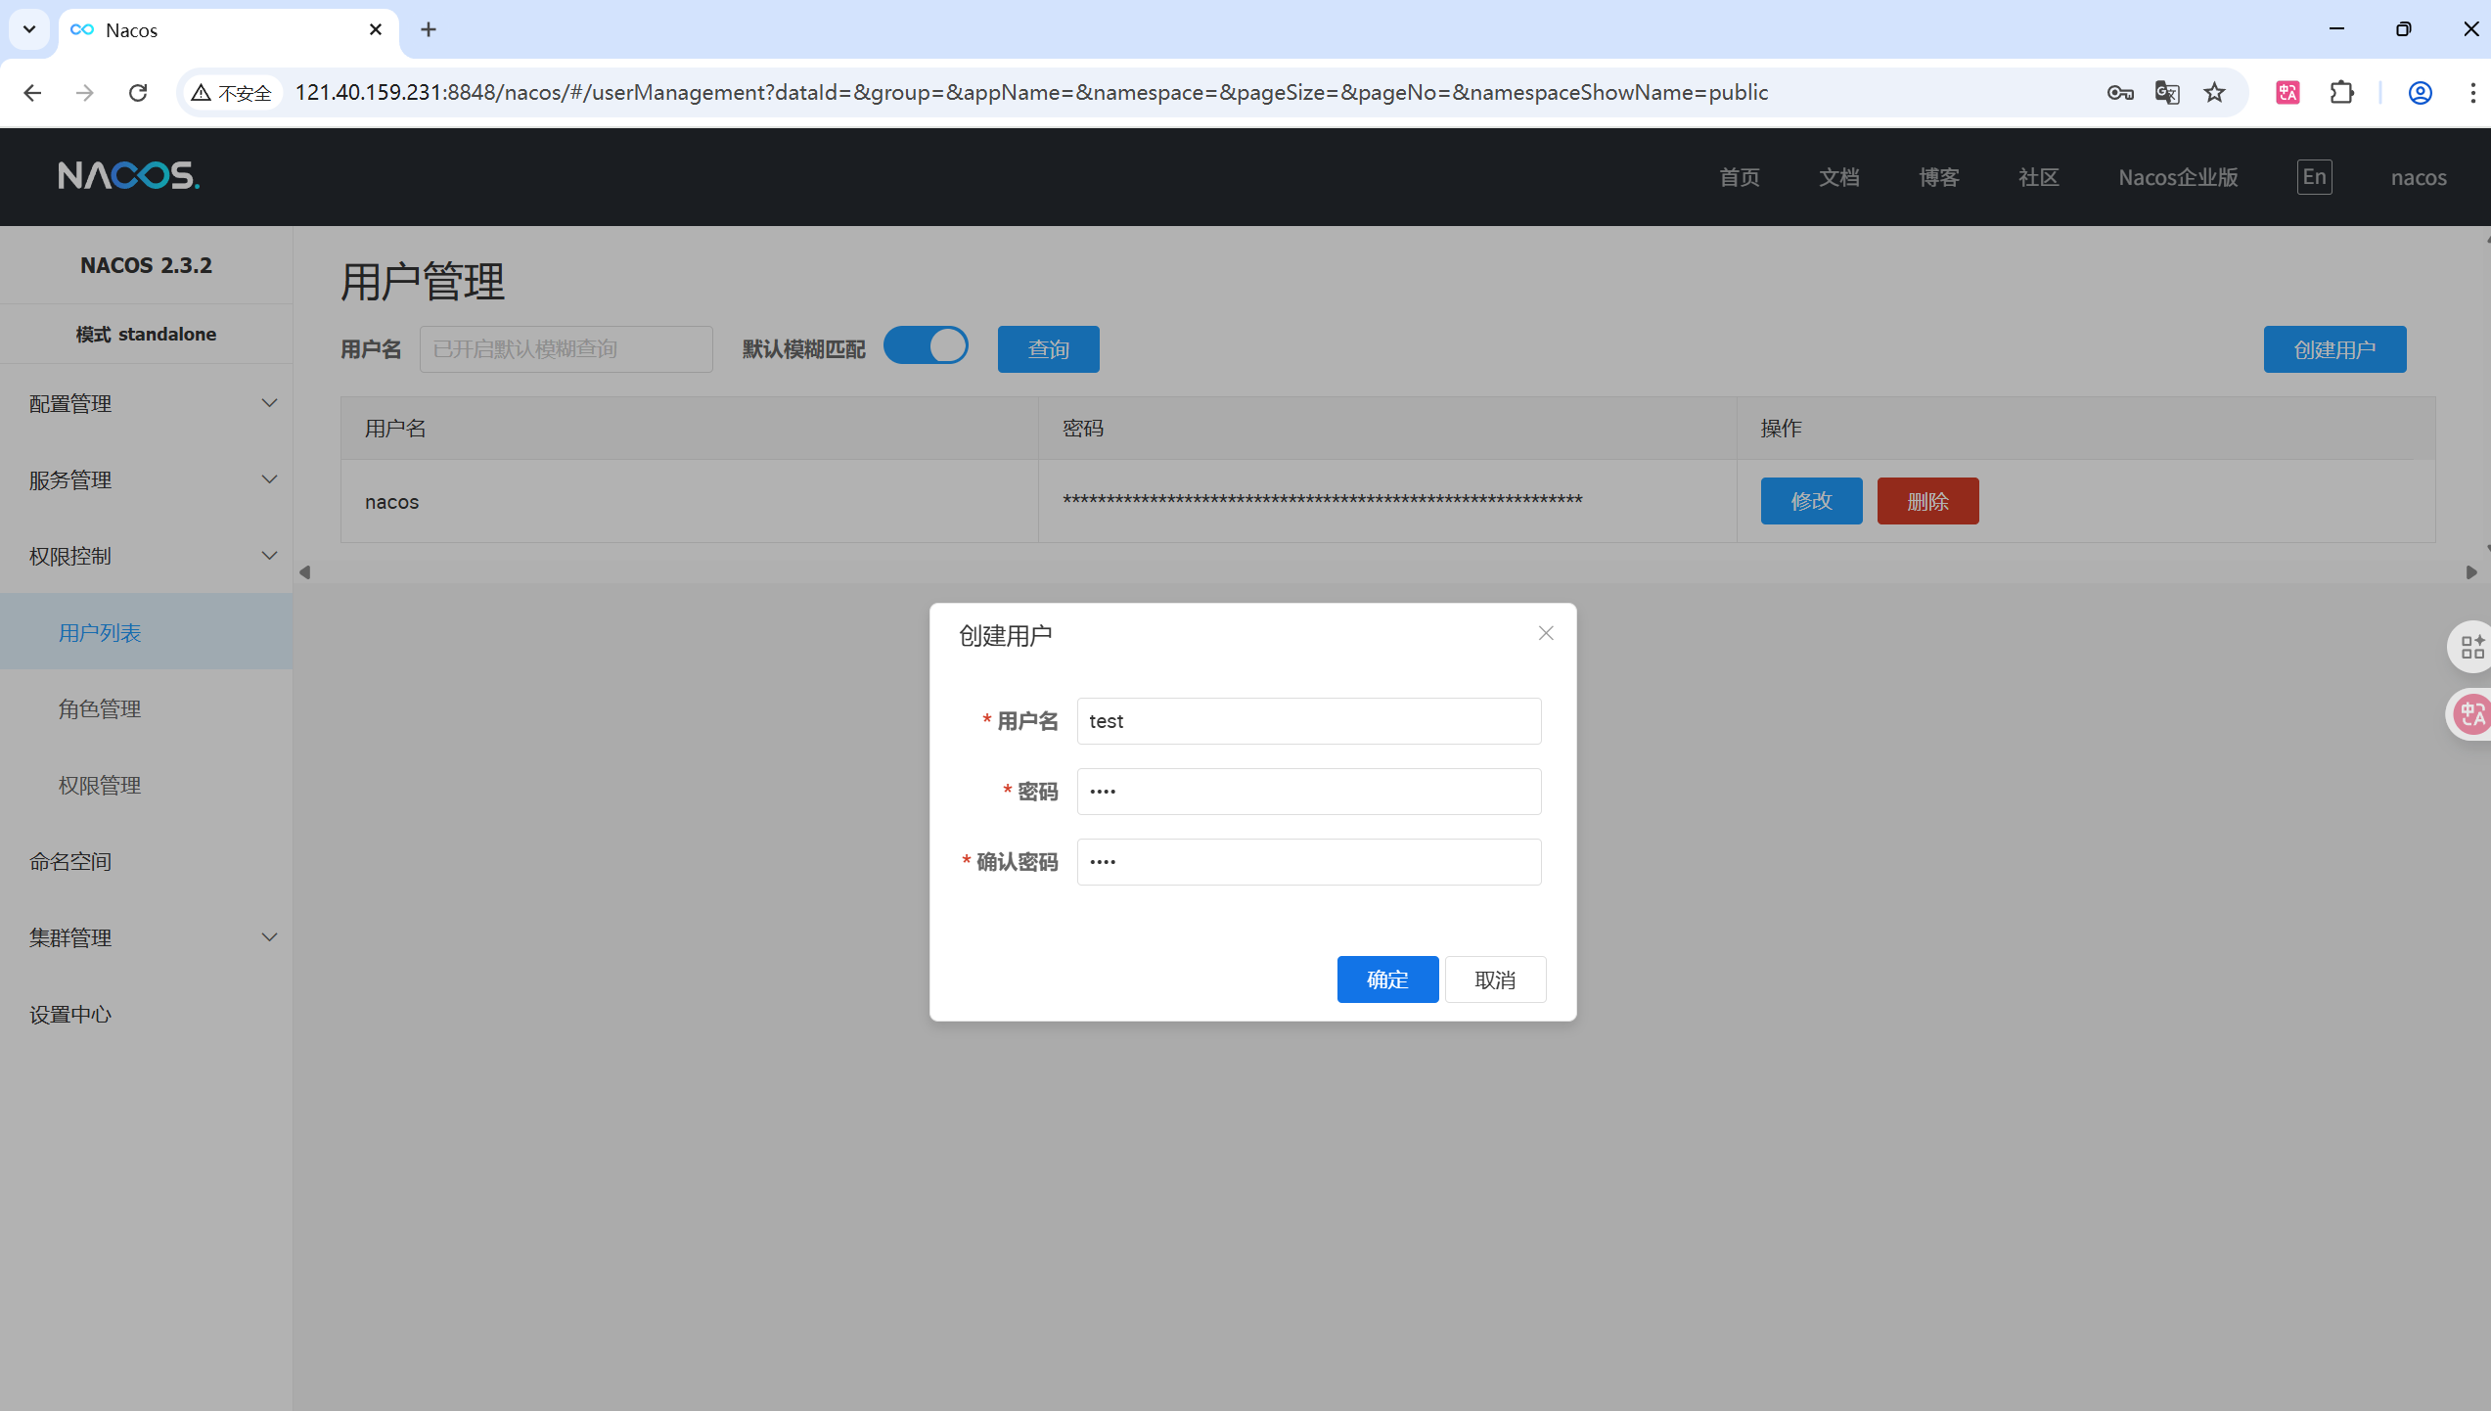Confirm user creation with 确定 button
Image resolution: width=2491 pixels, height=1411 pixels.
[x=1386, y=979]
